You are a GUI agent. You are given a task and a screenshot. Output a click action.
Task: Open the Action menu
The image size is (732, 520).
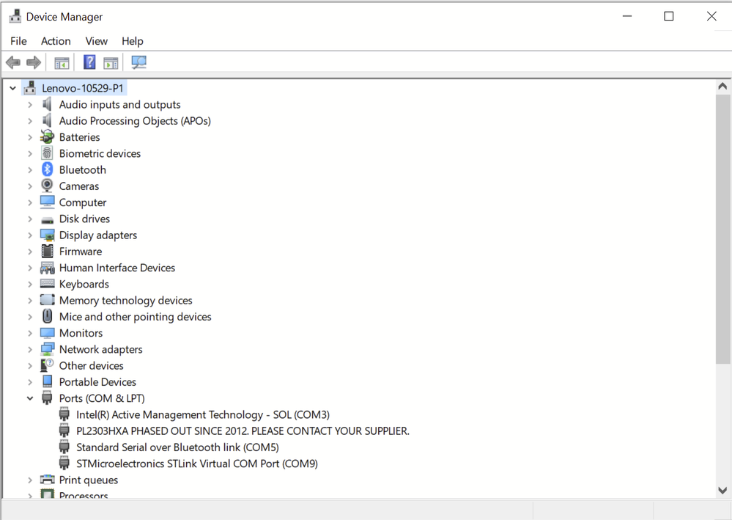tap(56, 41)
